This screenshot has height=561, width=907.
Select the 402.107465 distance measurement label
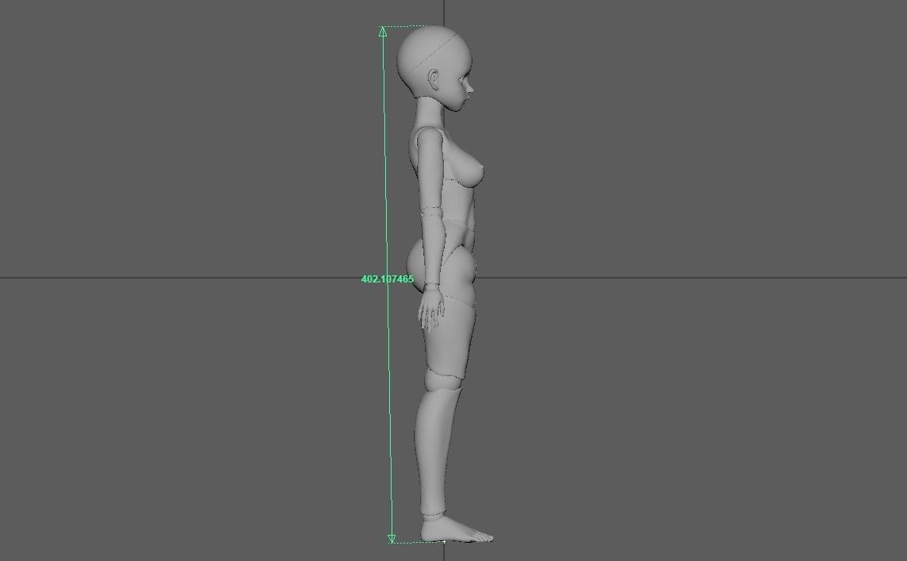tap(388, 279)
